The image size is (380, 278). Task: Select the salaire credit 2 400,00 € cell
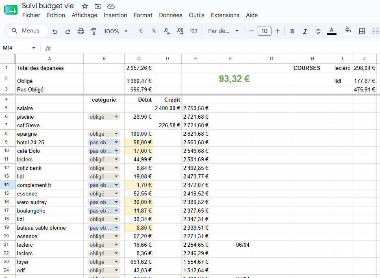coord(167,109)
